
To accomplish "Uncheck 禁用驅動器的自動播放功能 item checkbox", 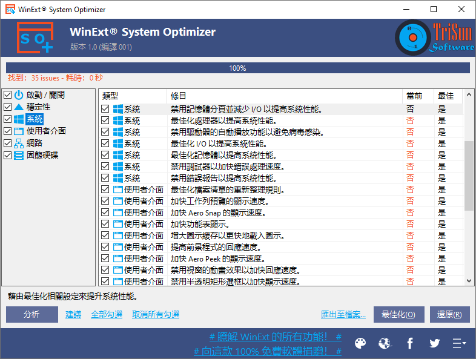I will 105,132.
